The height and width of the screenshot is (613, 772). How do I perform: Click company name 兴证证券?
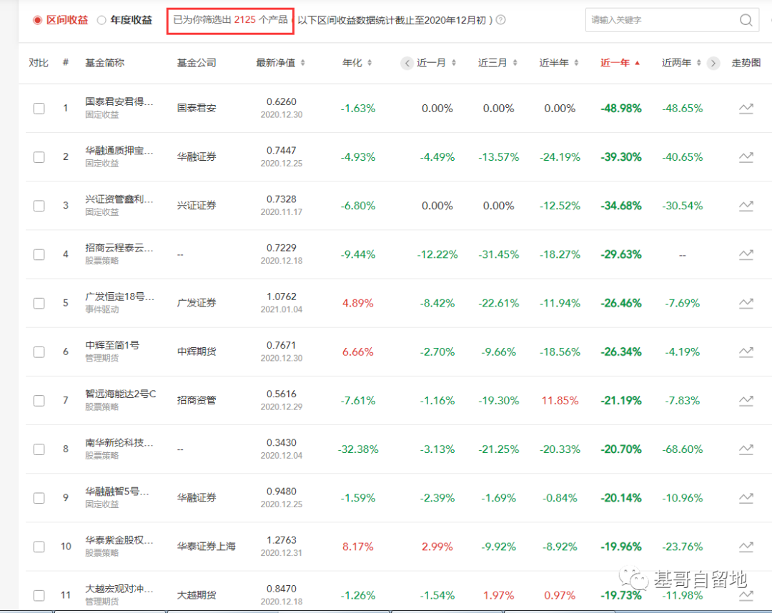pyautogui.click(x=197, y=206)
